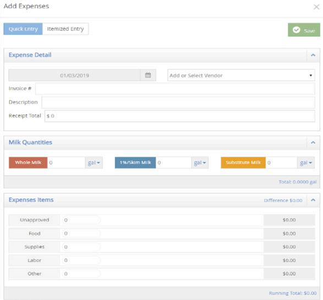
Task: Change 1%/Skim Milk unit dropdown
Action: click(200, 163)
